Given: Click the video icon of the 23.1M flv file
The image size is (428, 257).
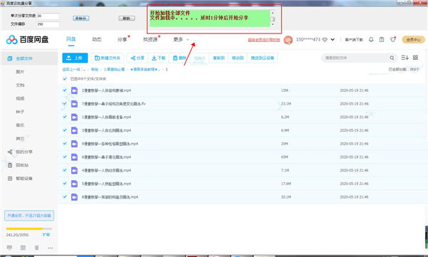Looking at the screenshot, I should point(74,104).
